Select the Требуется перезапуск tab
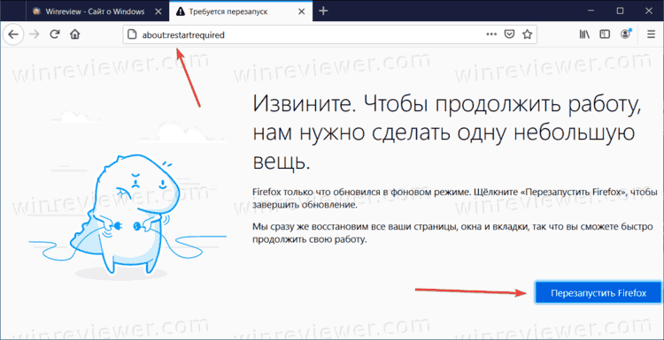The height and width of the screenshot is (340, 664). 241,11
